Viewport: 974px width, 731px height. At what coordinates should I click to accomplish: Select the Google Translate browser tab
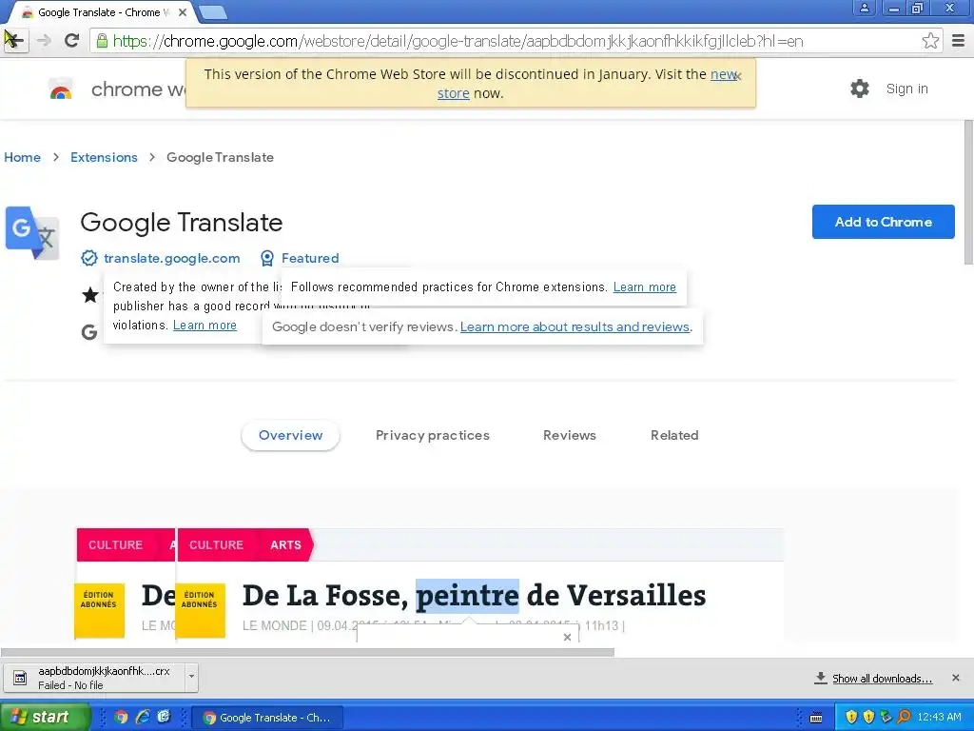103,12
